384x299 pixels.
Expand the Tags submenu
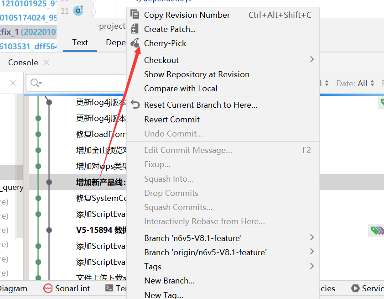(312, 266)
